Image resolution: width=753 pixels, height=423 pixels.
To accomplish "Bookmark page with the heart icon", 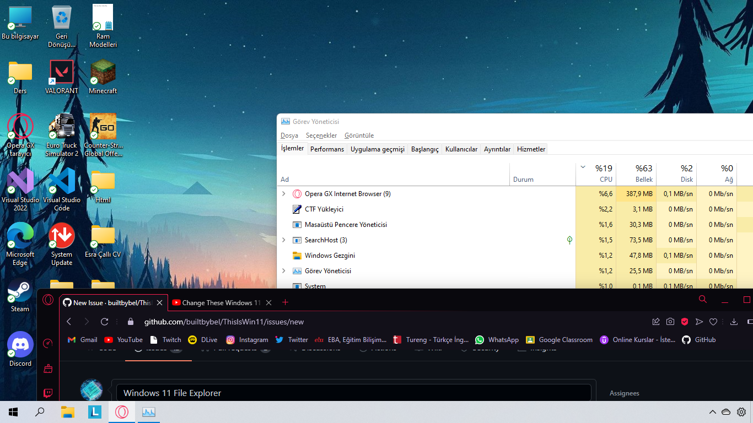I will point(713,322).
